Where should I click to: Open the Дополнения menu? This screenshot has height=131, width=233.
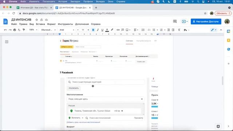pyautogui.click(x=82, y=24)
